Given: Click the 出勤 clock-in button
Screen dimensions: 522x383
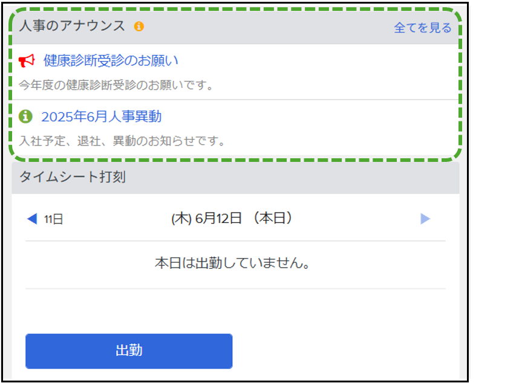Looking at the screenshot, I should [x=129, y=351].
